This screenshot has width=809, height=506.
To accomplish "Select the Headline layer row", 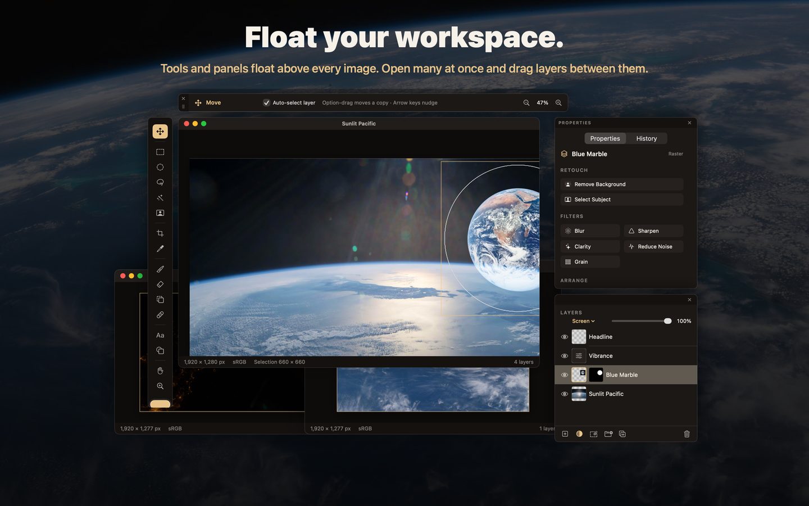I will point(626,337).
